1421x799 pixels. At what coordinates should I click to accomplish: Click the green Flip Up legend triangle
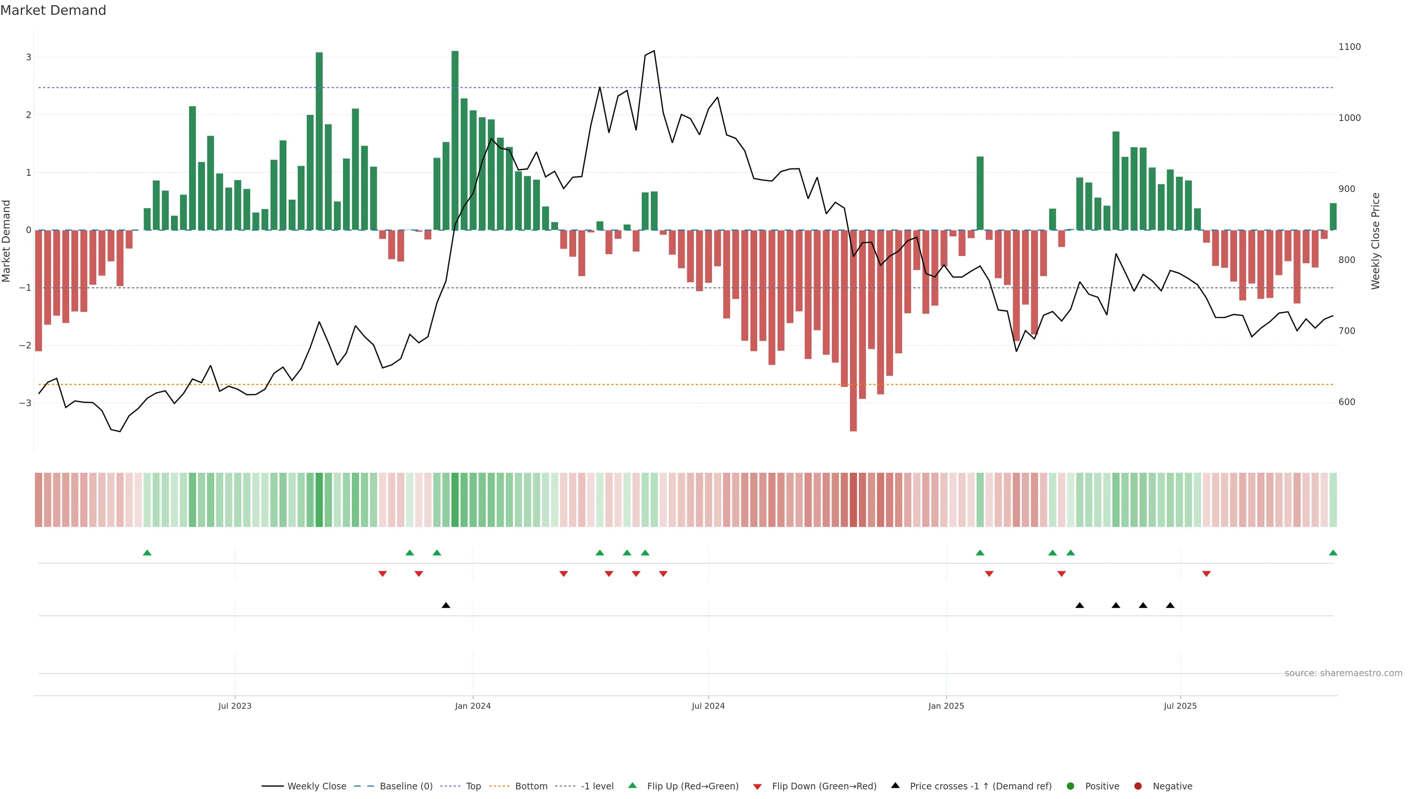tap(633, 785)
